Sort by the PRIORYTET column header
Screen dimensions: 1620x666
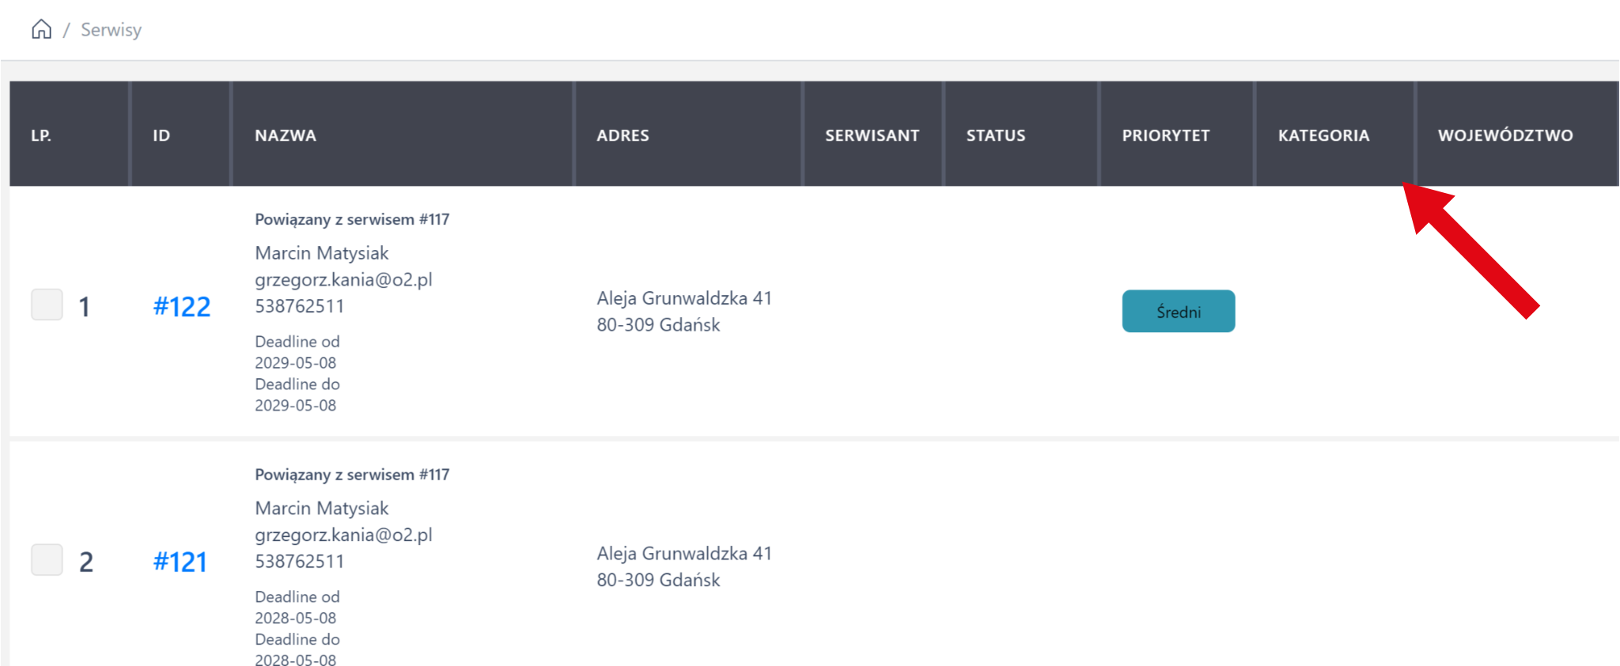pos(1165,135)
